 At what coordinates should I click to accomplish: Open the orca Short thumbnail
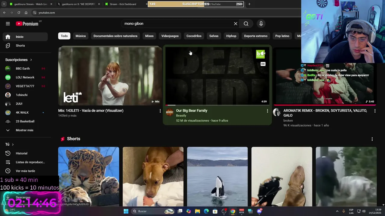217,177
